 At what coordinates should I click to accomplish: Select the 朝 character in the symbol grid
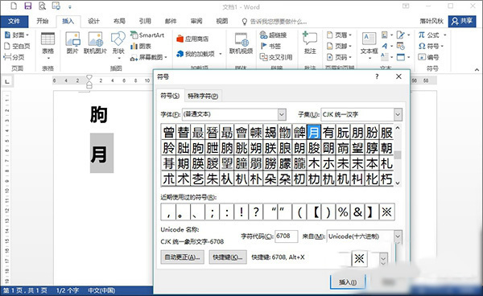coord(386,148)
